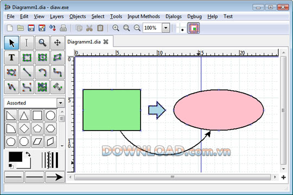
Task: Toggle snap to grid button
Action: [181, 28]
